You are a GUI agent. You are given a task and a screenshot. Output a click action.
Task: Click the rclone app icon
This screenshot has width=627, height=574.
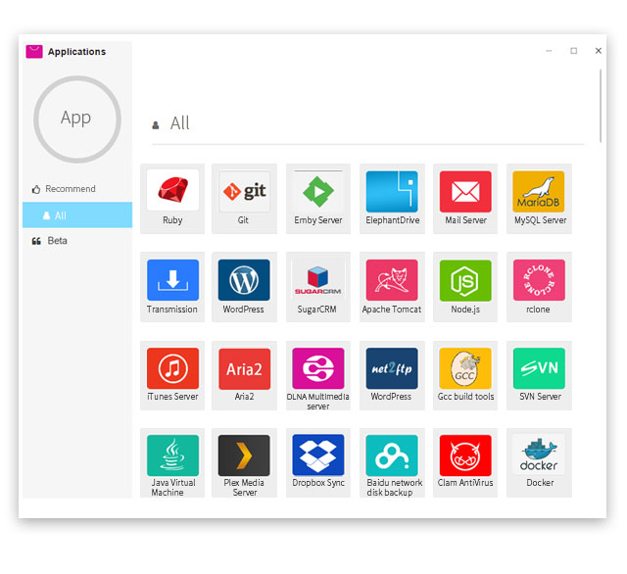539,280
